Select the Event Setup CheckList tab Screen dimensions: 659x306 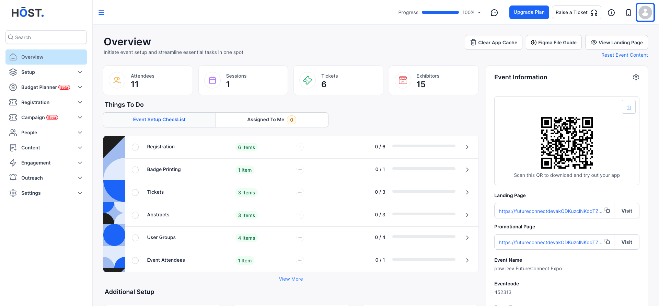pyautogui.click(x=159, y=120)
